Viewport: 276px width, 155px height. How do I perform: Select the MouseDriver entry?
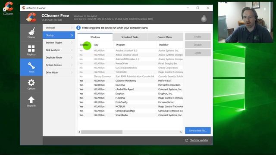point(130,63)
